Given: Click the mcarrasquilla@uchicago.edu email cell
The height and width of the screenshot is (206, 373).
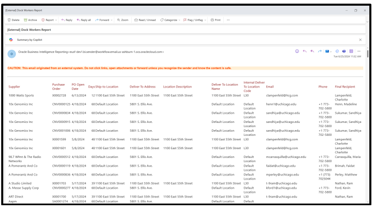Looking at the screenshot, I should (x=286, y=157).
